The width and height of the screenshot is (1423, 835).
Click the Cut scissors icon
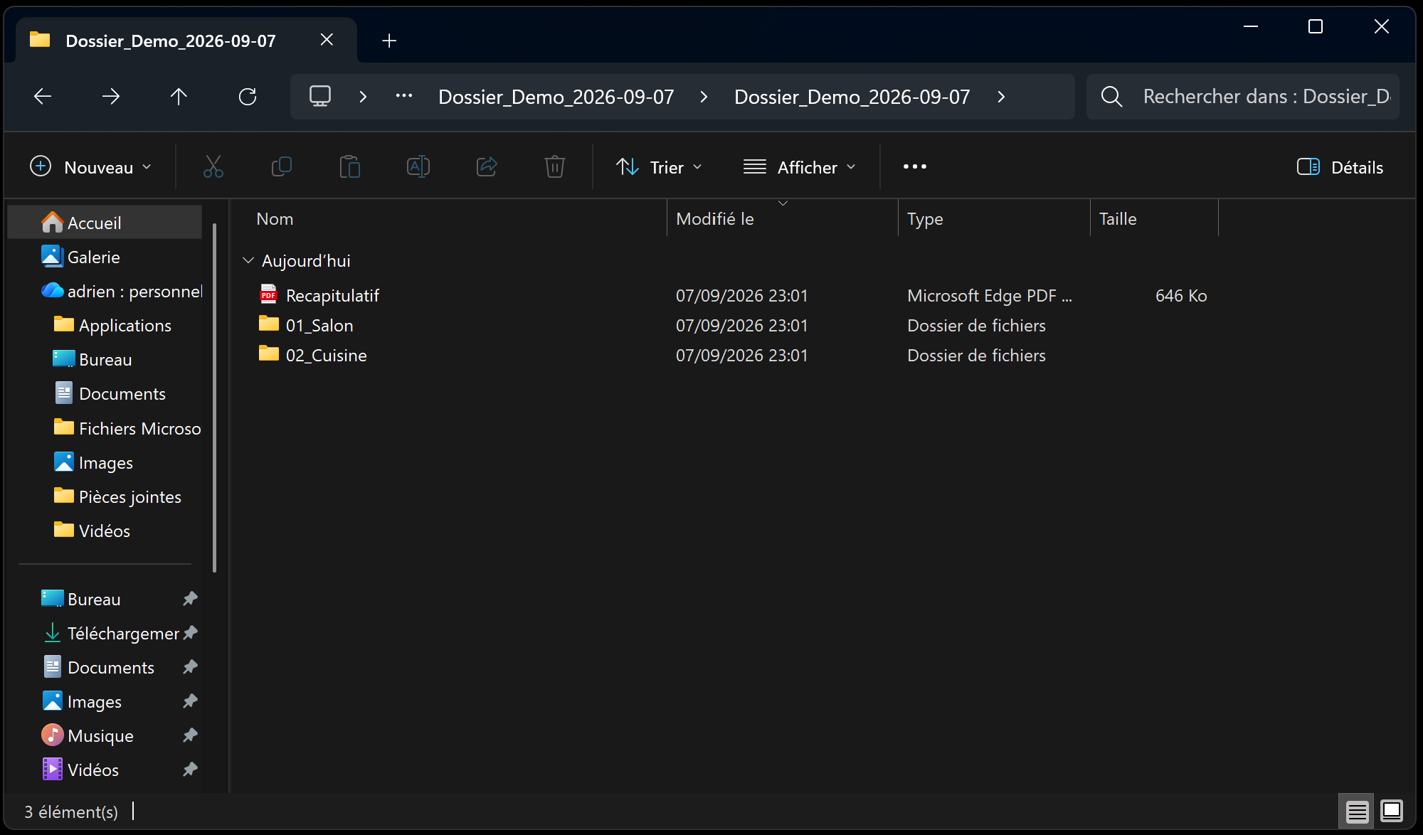coord(213,167)
